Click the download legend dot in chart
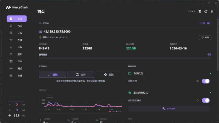The width and height of the screenshot is (219, 123). tap(117, 112)
